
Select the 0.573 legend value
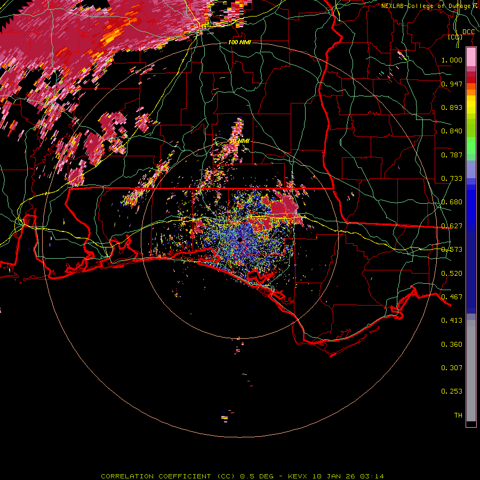(x=452, y=250)
